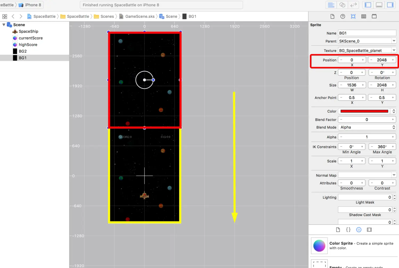The width and height of the screenshot is (399, 268).
Task: Open the Color popup arrows
Action: [394, 111]
